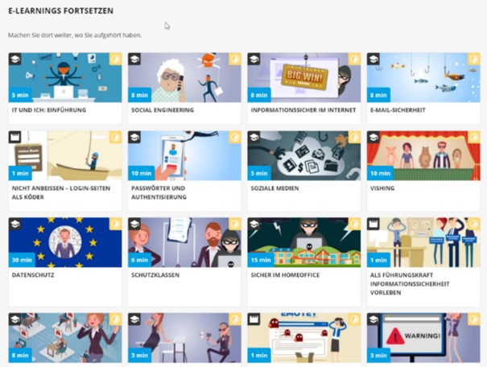Select the puppet theatre Vishing thumbnail
The height and width of the screenshot is (367, 487).
[423, 155]
